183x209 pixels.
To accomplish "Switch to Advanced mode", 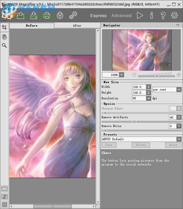I will click(x=121, y=16).
